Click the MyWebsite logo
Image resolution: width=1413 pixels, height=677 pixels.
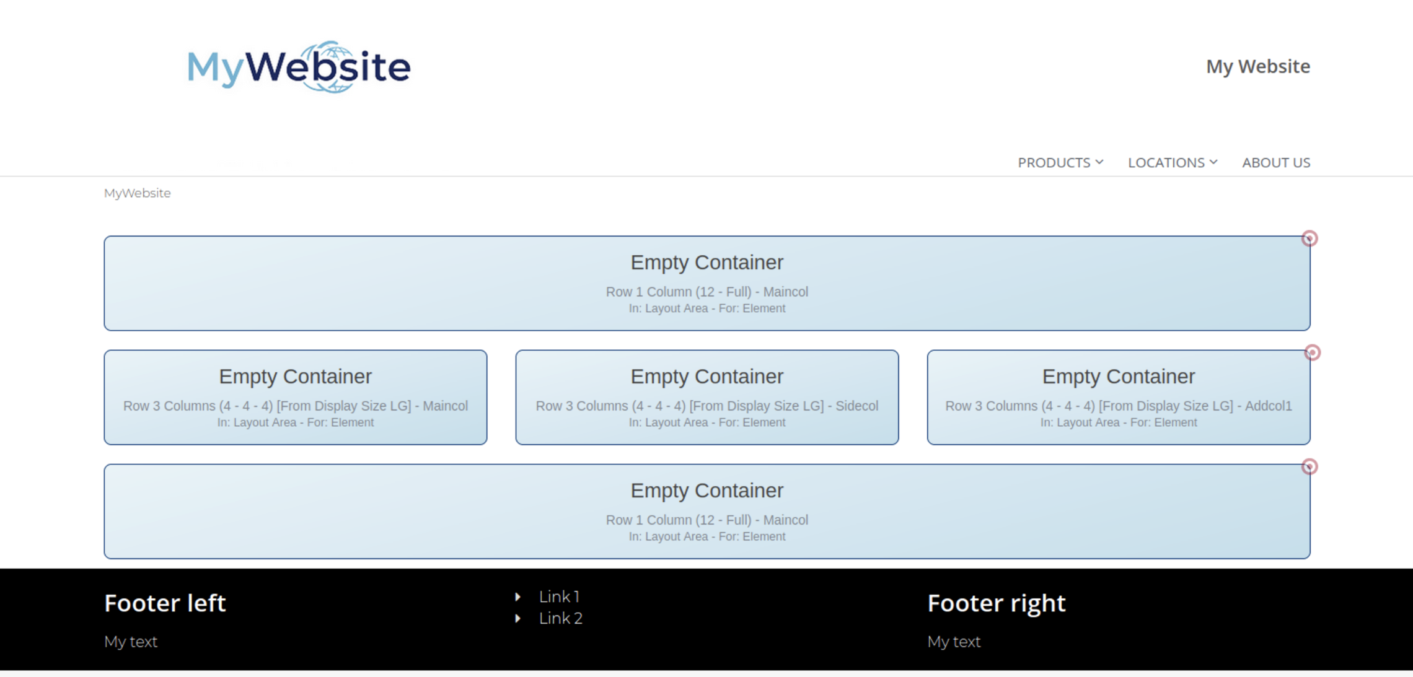point(297,66)
